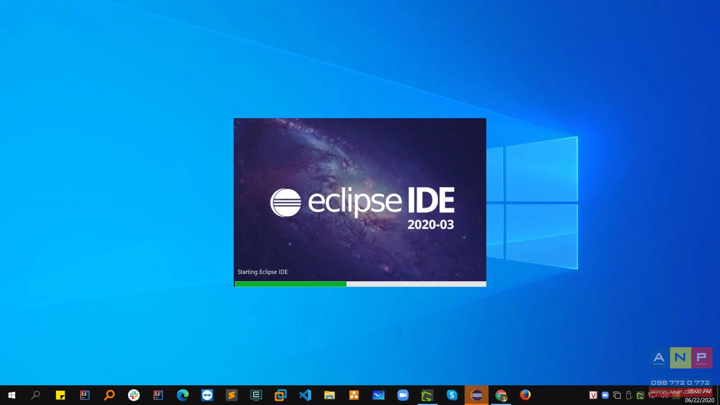Screen dimensions: 720x405
Task: Open IntelliJ IDEA icon beside Sticky Notes
Action: pyautogui.click(x=85, y=395)
